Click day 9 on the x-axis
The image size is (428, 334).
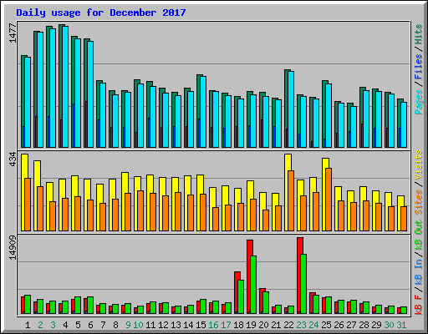click(x=128, y=325)
